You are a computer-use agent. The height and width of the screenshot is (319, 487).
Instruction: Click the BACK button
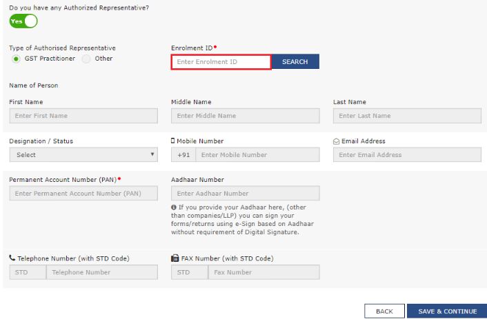[384, 311]
